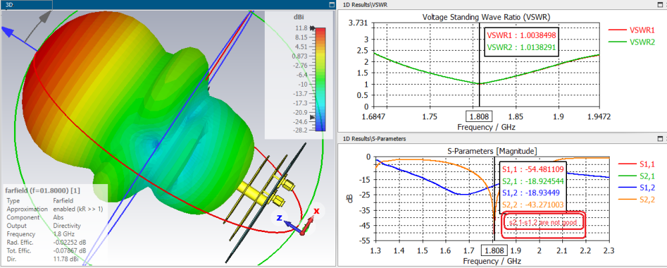
Task: Maximize the 3D farfield view panel
Action: click(331, 5)
